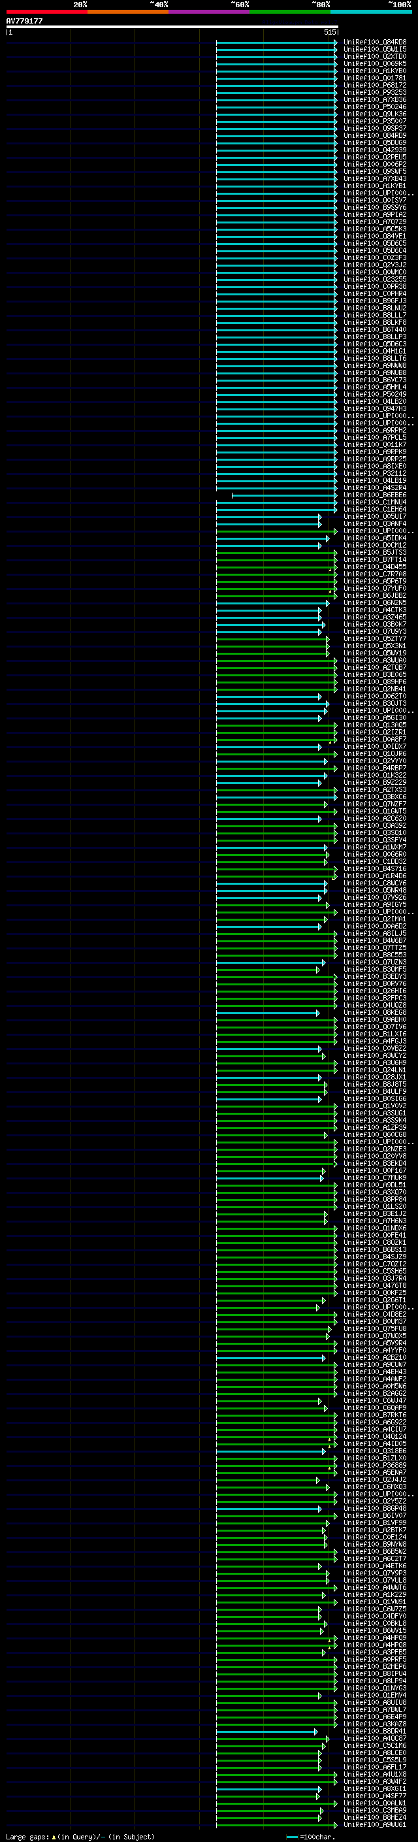The width and height of the screenshot is (418, 1842).
Task: Select the UniRef100_Q5DUG9 label
Action: [x=375, y=142]
